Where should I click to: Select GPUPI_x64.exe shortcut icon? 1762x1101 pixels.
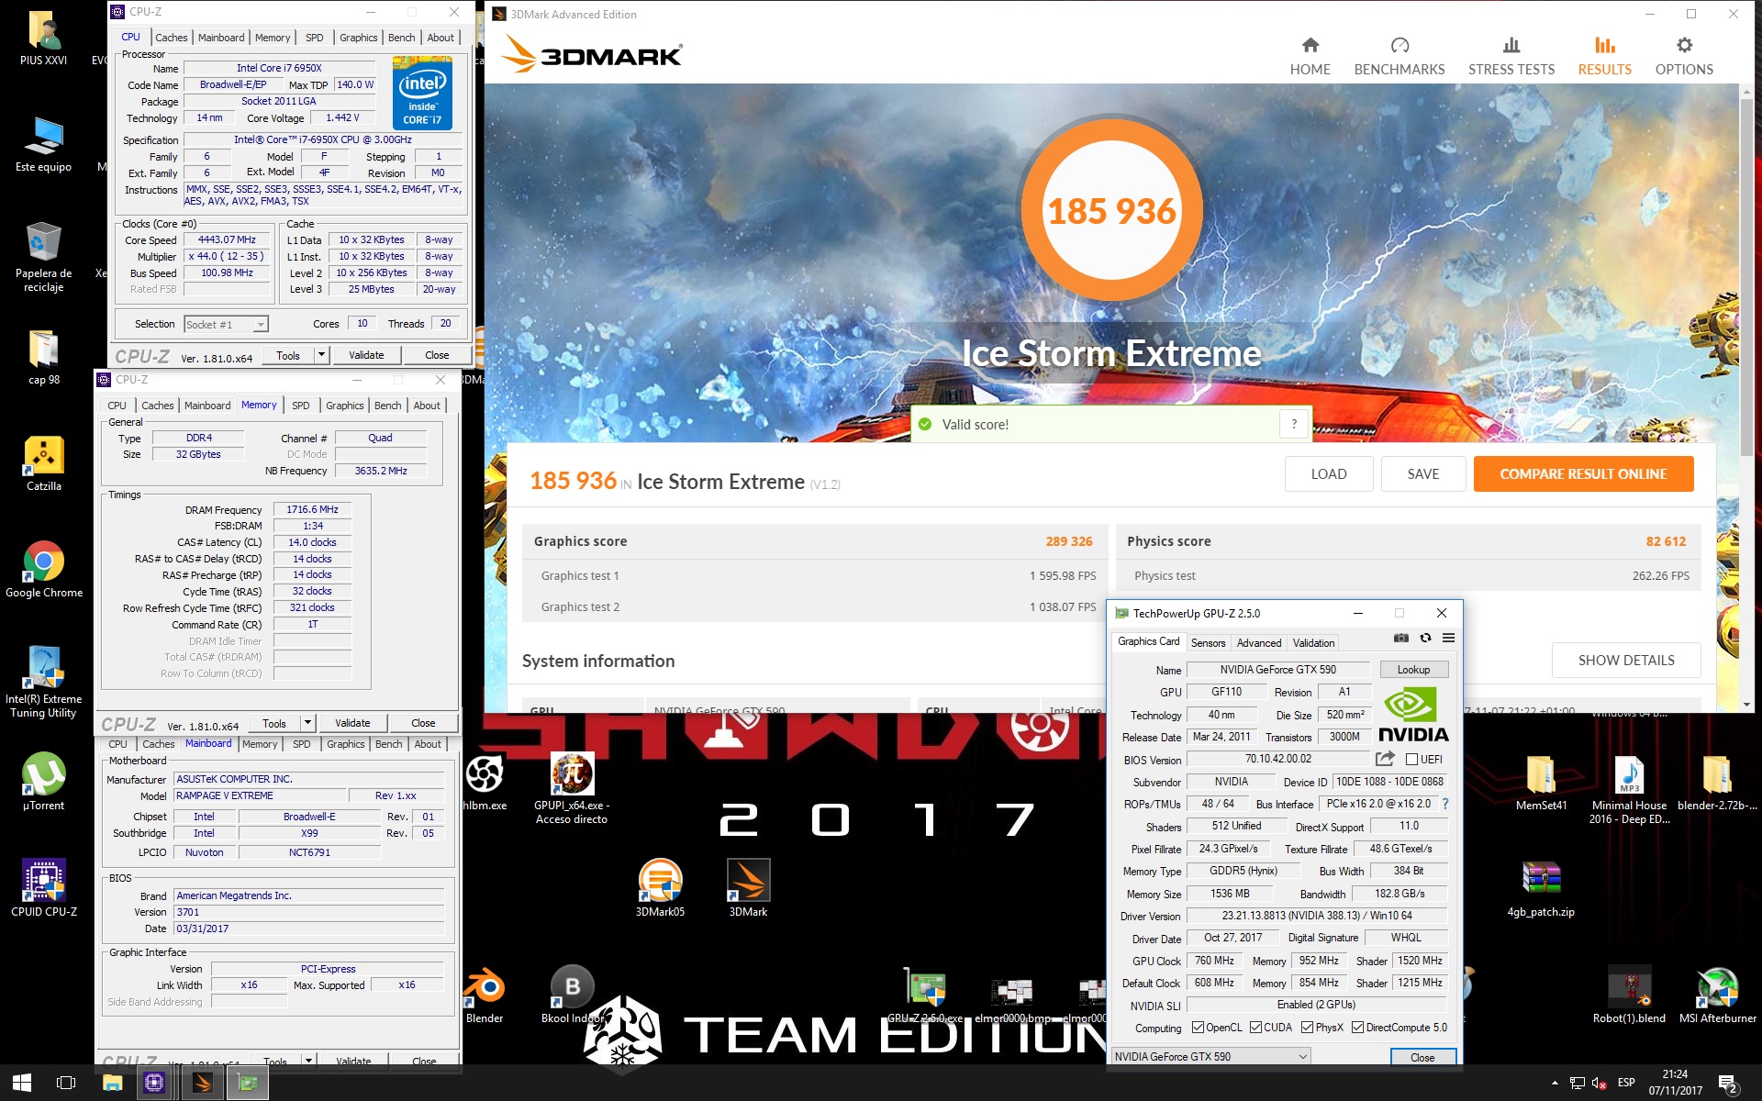pyautogui.click(x=572, y=787)
